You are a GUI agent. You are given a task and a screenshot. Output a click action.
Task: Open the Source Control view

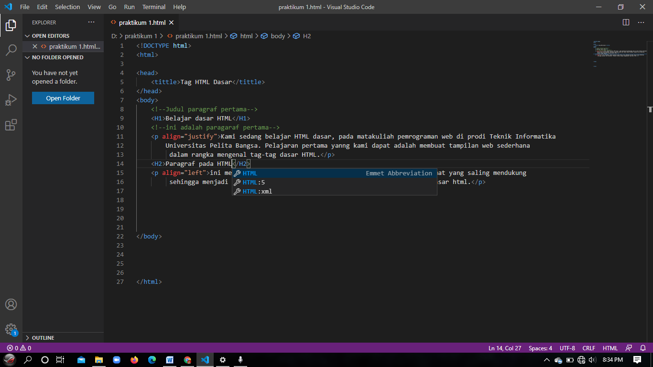[11, 75]
